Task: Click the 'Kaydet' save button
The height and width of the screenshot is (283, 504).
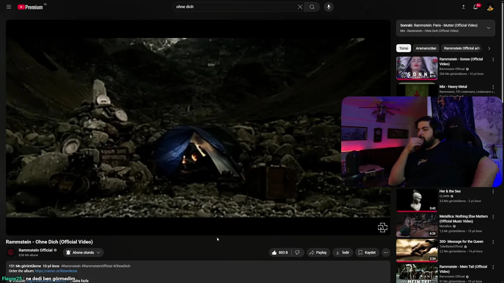Action: coord(367,252)
